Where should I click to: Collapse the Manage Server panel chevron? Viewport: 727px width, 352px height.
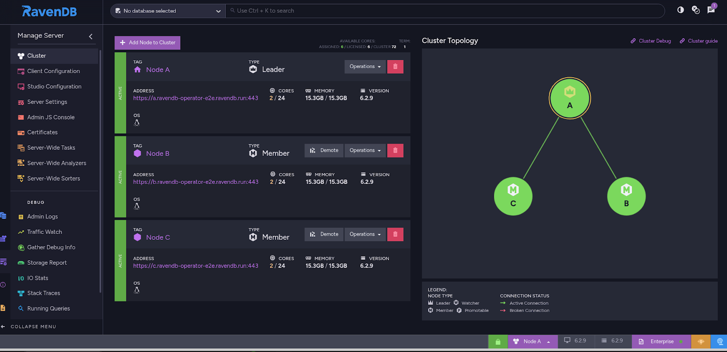91,36
